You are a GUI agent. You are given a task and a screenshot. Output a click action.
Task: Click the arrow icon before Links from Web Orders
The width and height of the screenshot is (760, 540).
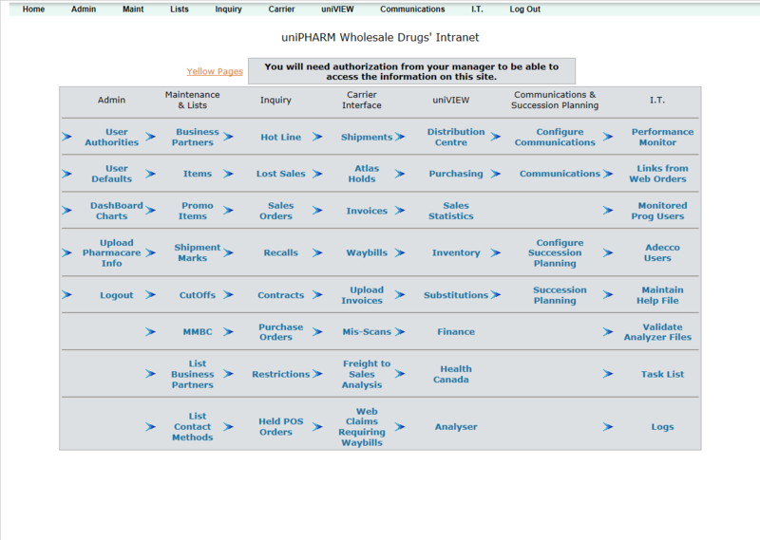[608, 174]
